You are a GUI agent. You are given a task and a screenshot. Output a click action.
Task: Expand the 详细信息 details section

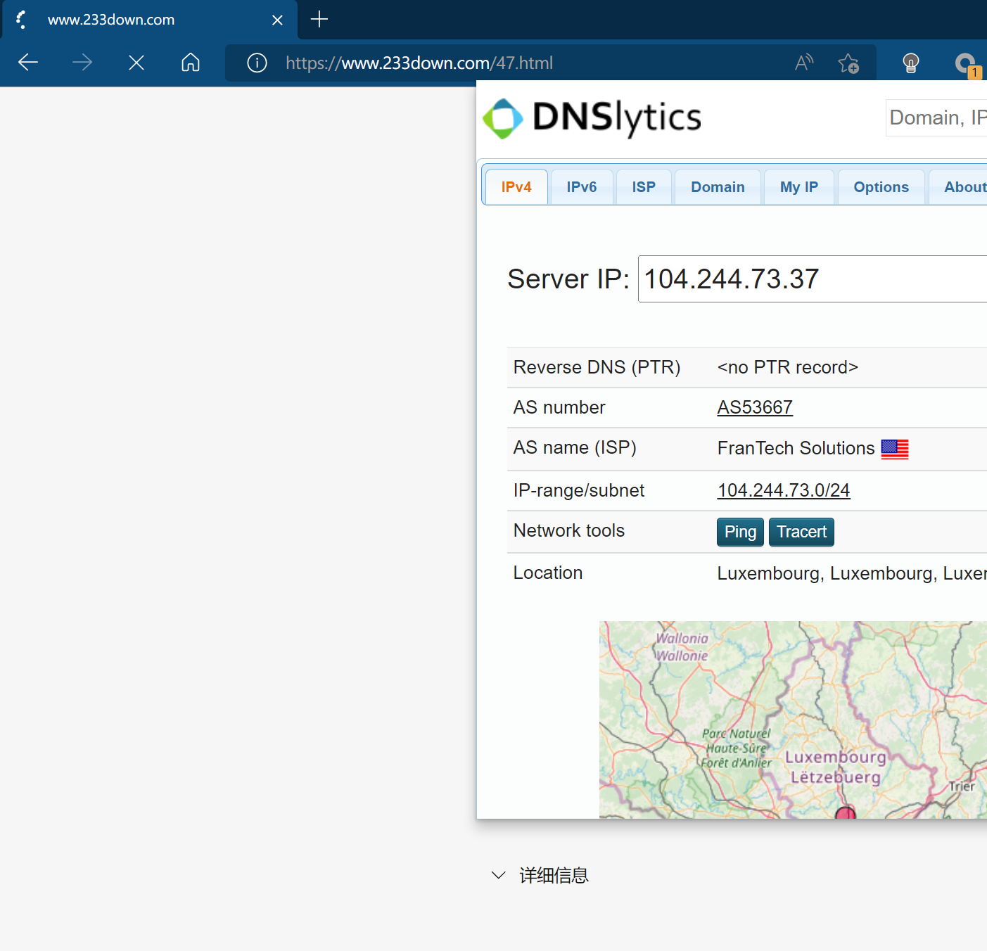[540, 875]
